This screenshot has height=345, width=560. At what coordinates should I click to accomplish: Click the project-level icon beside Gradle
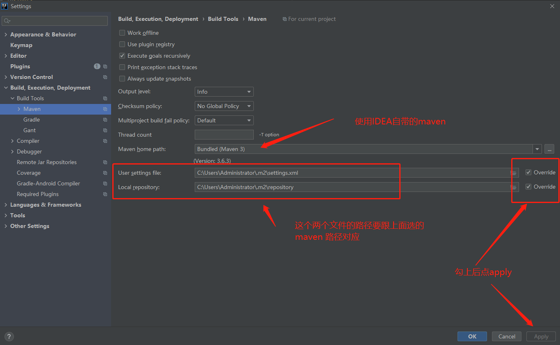(105, 120)
